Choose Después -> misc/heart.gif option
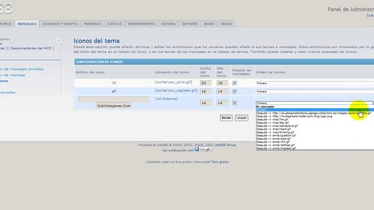Screen dimensions: 374x210 pyautogui.click(x=273, y=129)
